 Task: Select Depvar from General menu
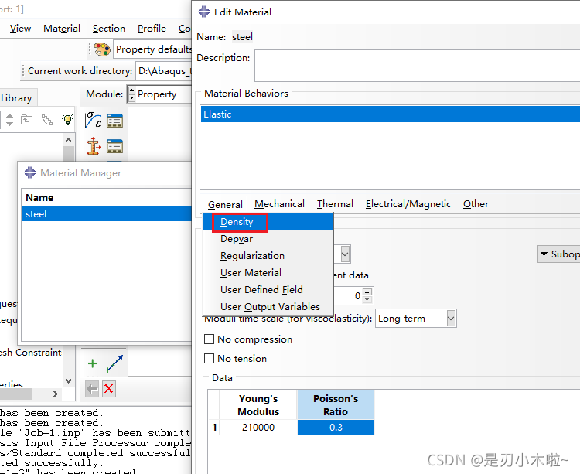pyautogui.click(x=268, y=239)
